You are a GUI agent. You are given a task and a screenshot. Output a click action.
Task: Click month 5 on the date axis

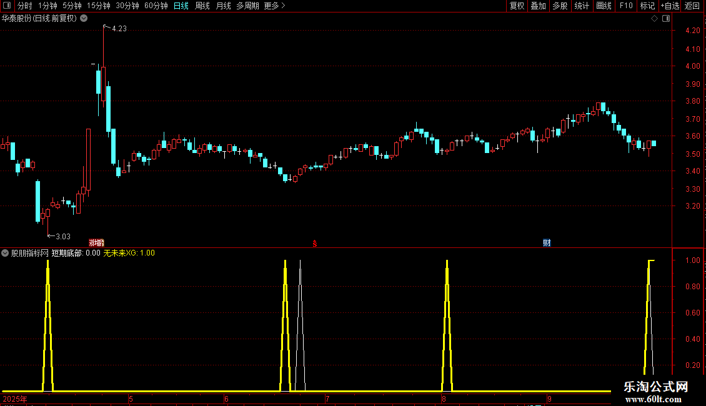131,399
